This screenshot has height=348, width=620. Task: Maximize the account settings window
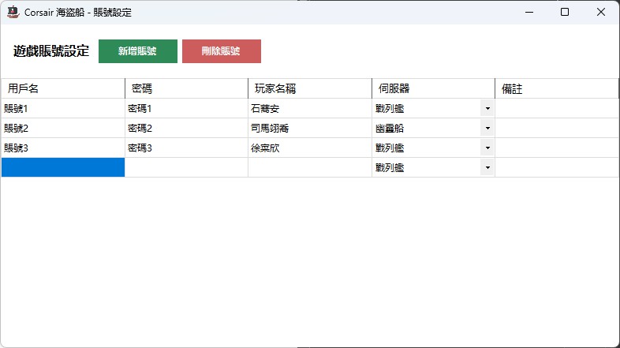[565, 12]
